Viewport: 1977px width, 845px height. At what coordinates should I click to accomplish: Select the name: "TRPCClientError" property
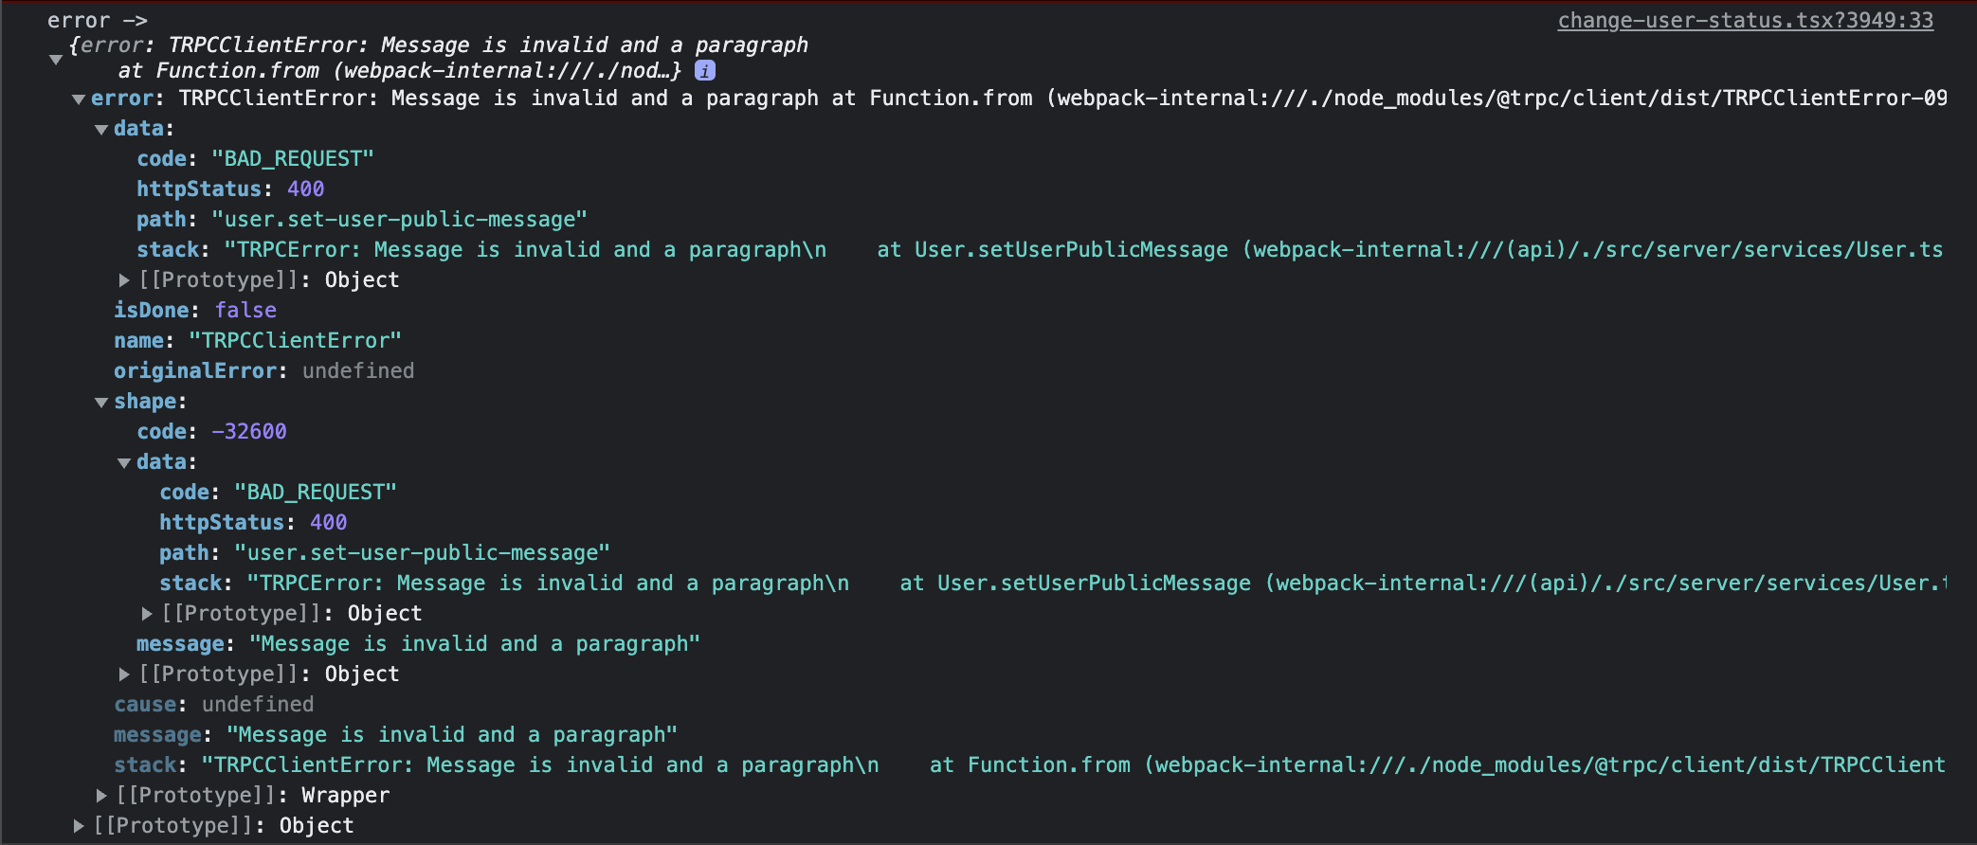click(x=258, y=340)
